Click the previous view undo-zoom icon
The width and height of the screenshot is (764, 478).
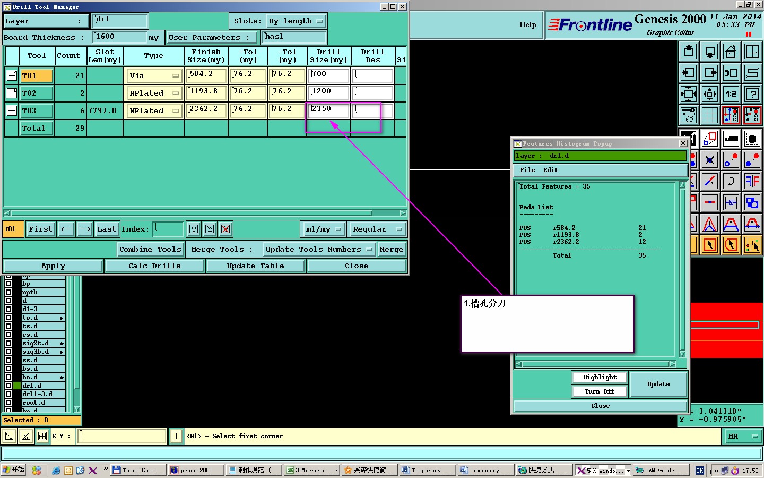(731, 73)
